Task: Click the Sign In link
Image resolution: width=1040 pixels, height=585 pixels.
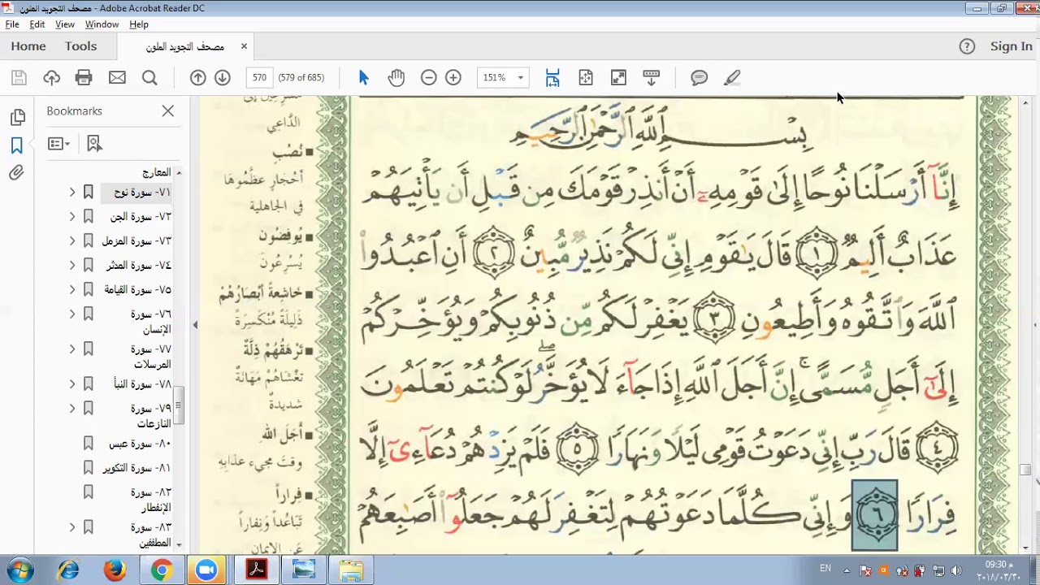Action: click(x=1012, y=46)
